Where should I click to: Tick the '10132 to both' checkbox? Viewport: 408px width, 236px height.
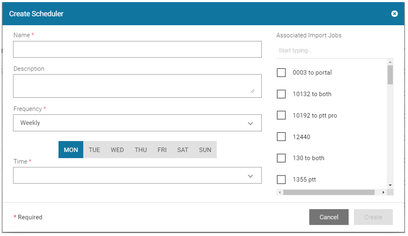281,94
